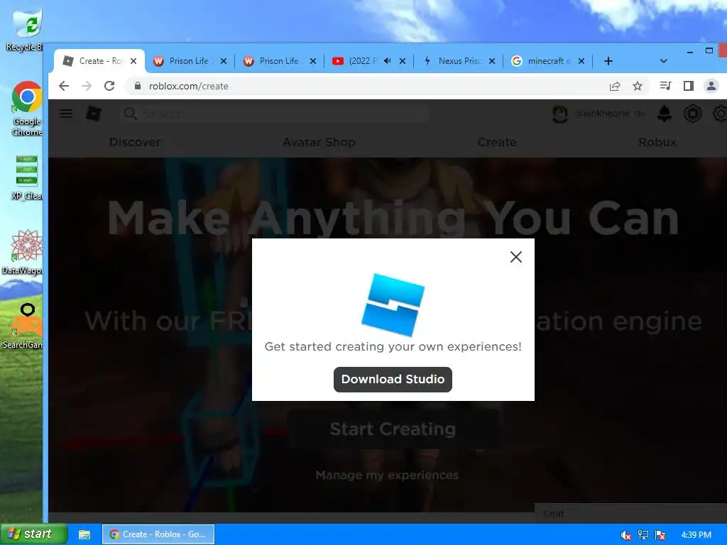Open the Roblox user avatar profile
This screenshot has height=545, width=727.
tap(560, 114)
